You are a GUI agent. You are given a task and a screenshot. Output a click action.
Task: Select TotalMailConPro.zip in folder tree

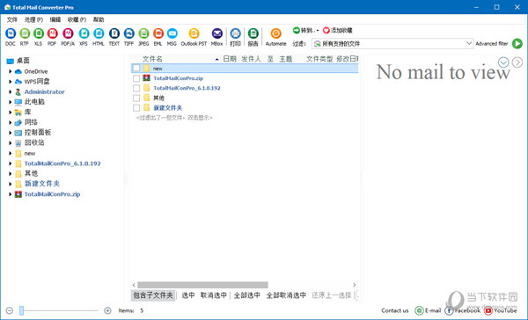(52, 194)
